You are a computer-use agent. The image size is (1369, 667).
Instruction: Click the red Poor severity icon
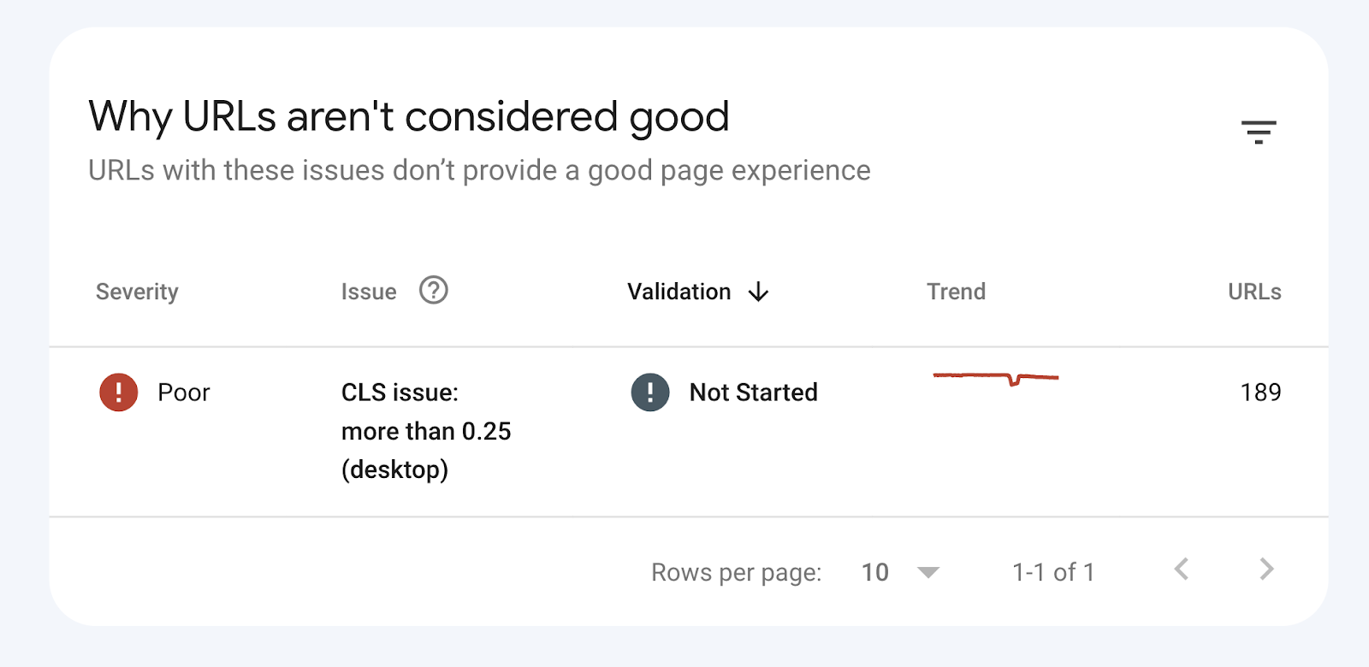click(x=119, y=393)
